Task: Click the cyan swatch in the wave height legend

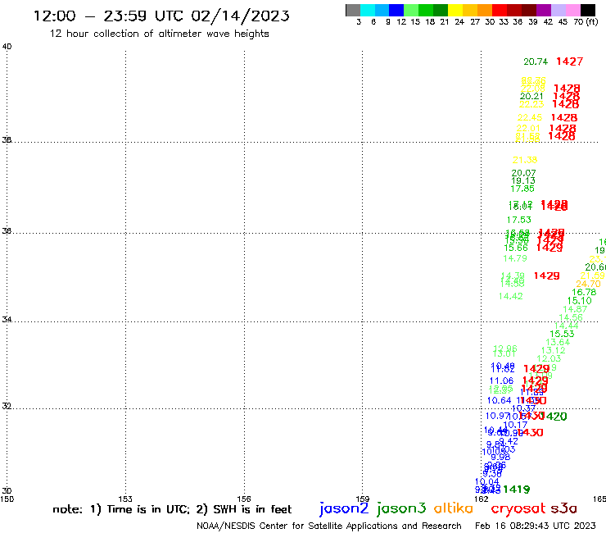Action: click(x=368, y=11)
